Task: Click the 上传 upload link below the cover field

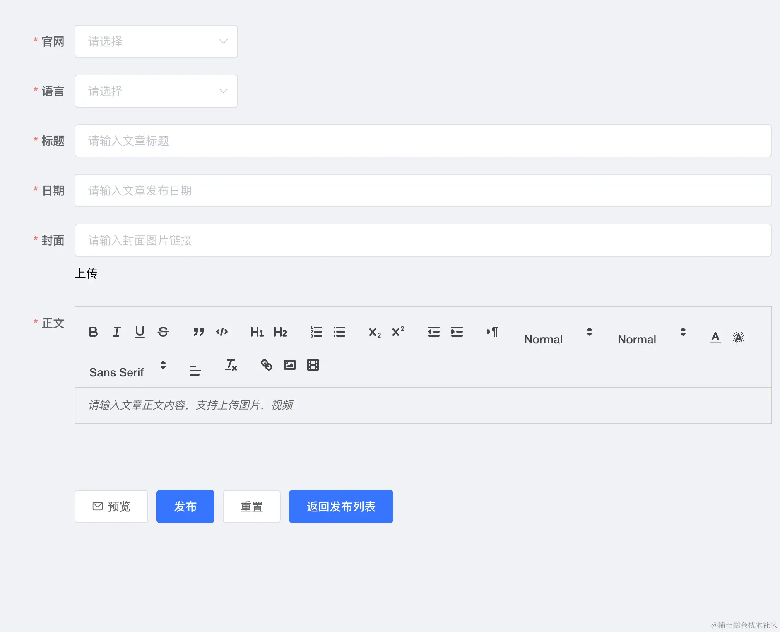Action: (x=86, y=273)
